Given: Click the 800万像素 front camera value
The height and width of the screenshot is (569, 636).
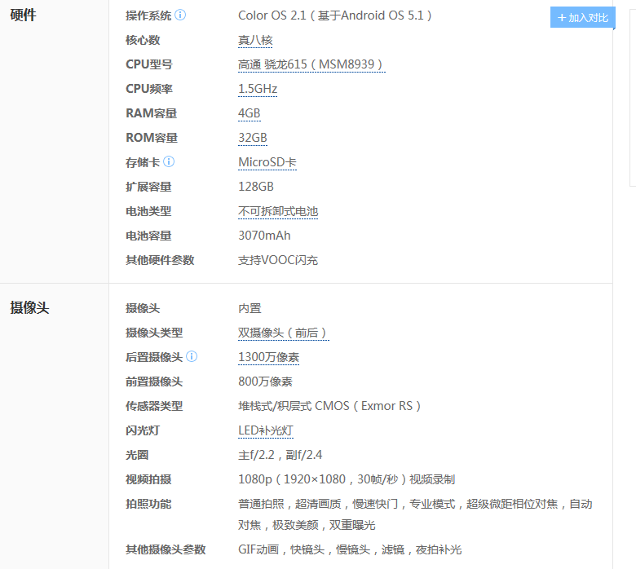Looking at the screenshot, I should coord(265,382).
